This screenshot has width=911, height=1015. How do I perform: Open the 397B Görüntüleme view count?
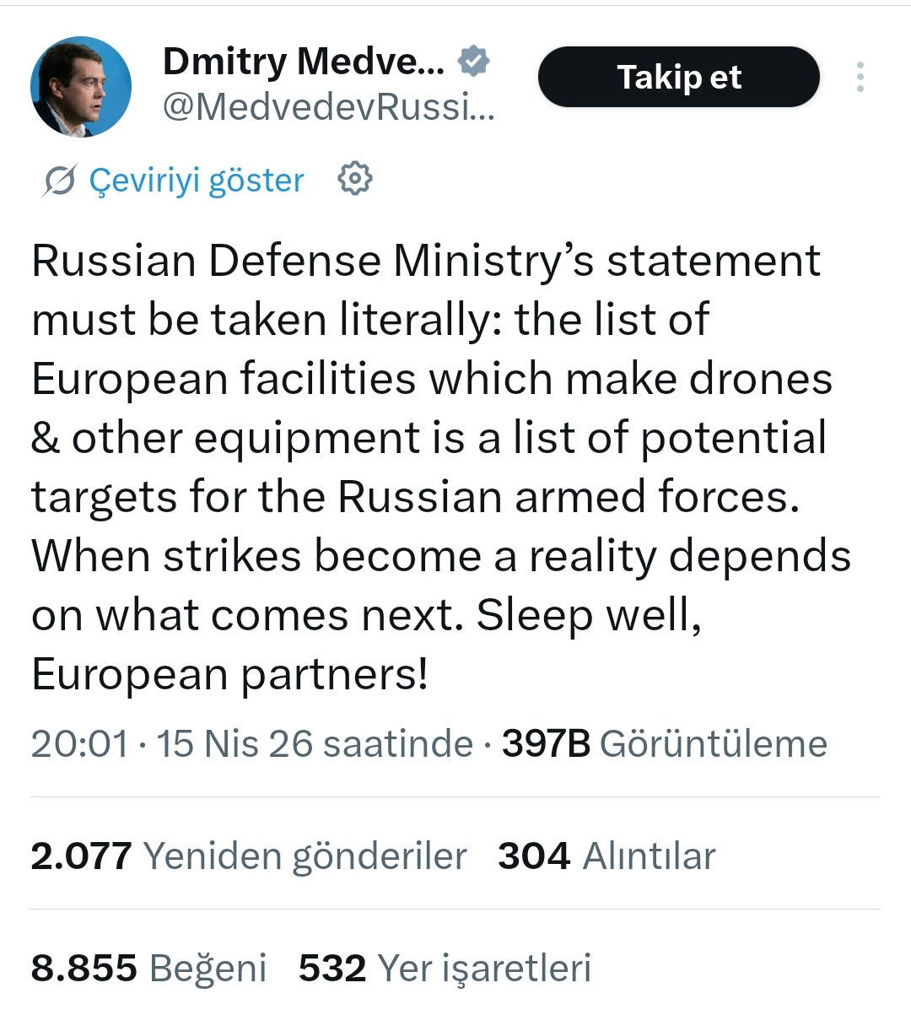point(664,743)
